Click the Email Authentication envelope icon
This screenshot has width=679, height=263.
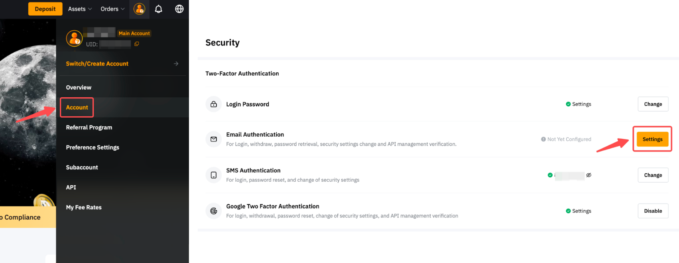(x=214, y=139)
